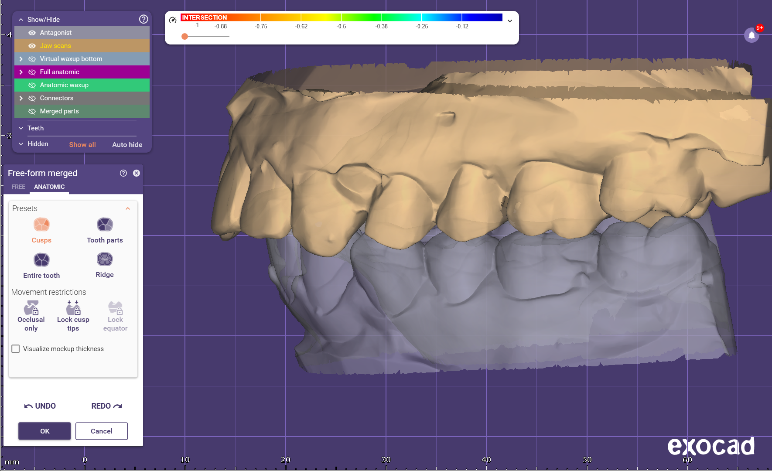Screen dimensions: 772x471
Task: Expand the Connectors group
Action: pos(21,98)
